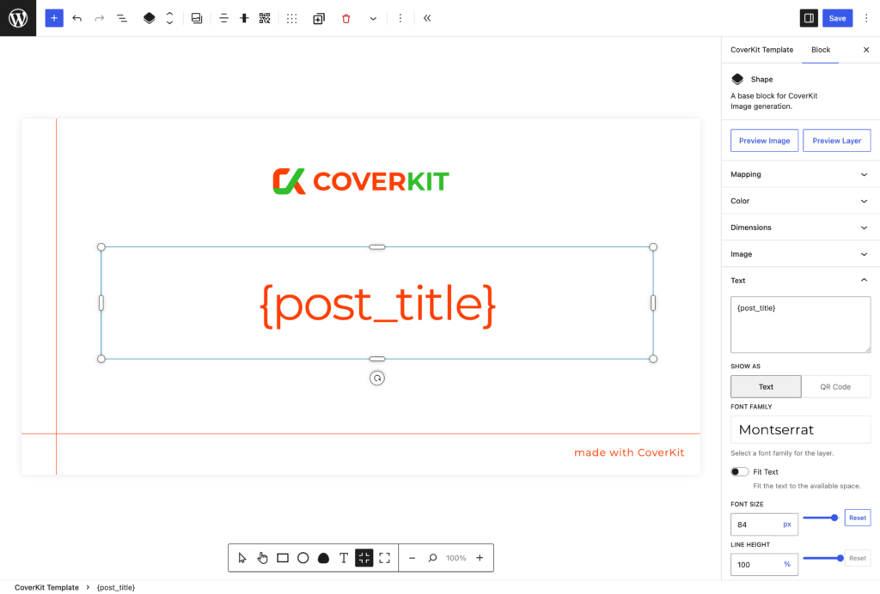Click the font size input field

(x=755, y=524)
